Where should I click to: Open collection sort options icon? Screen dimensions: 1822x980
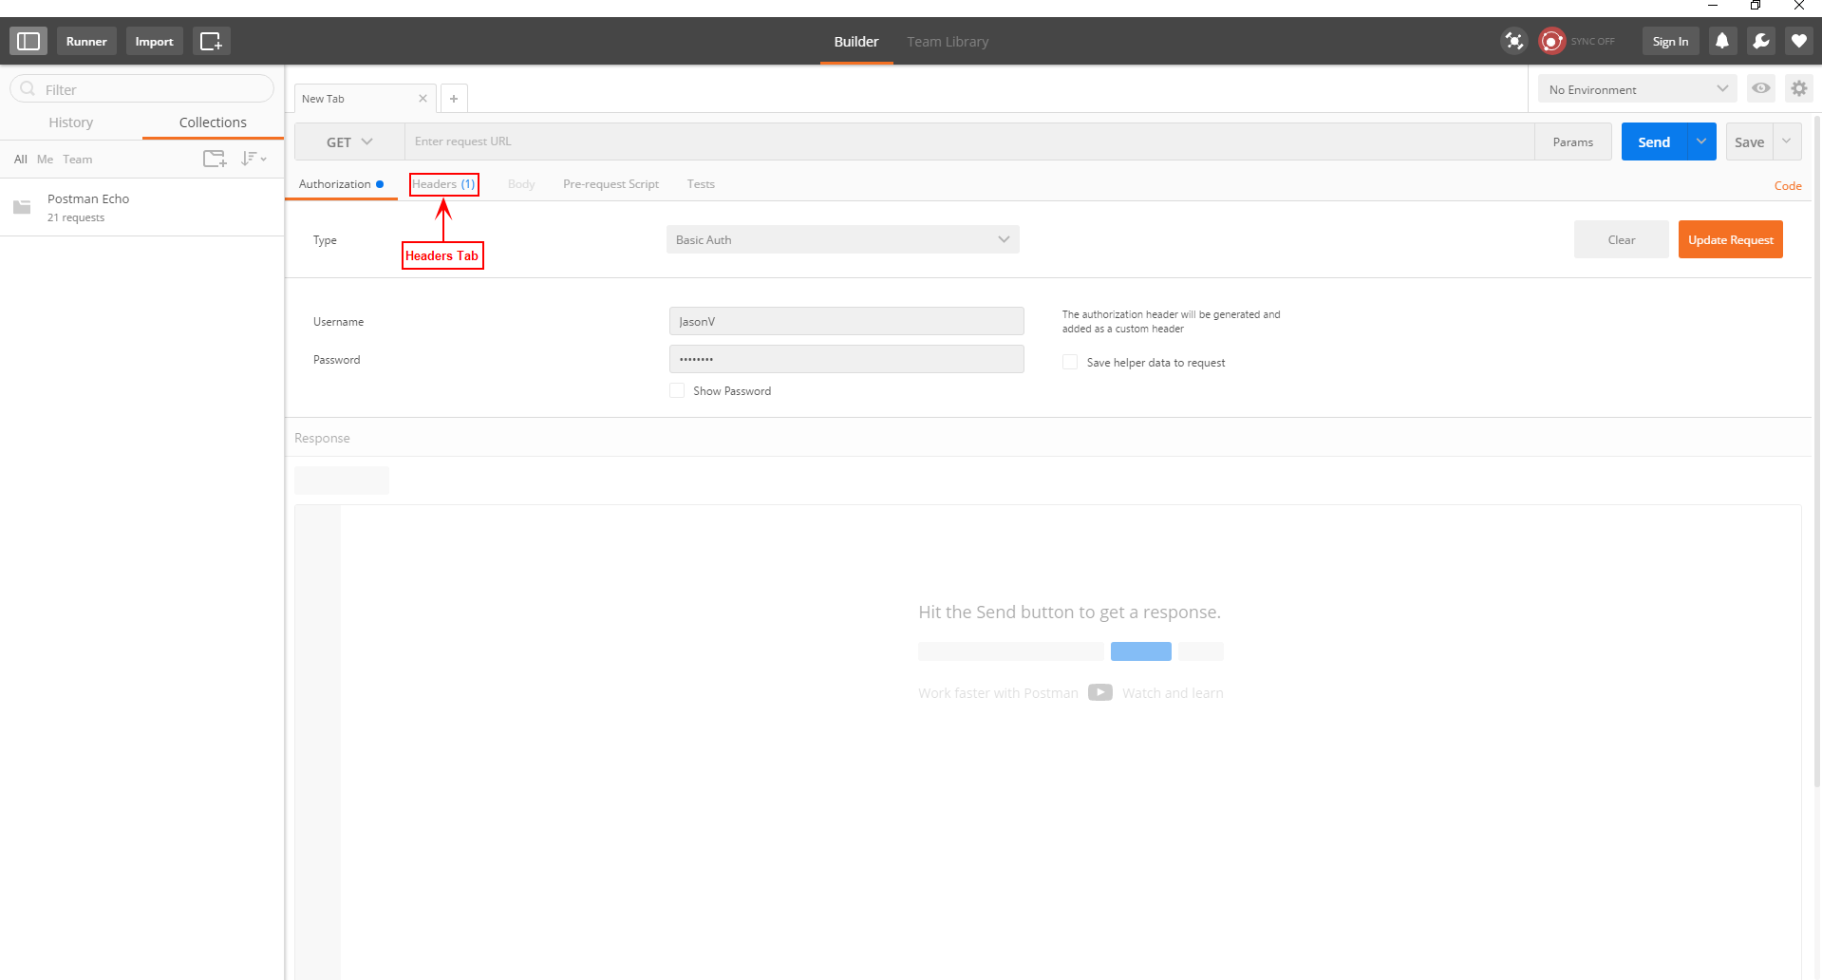coord(254,159)
